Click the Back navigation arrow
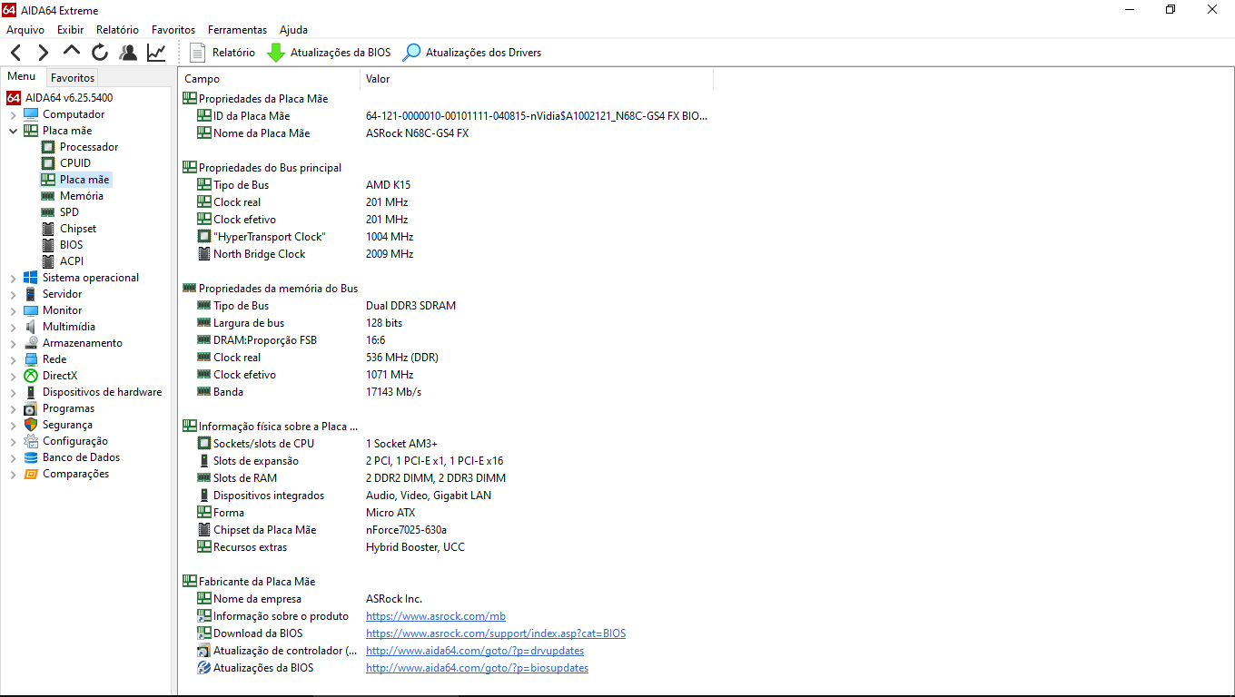Viewport: 1235px width, 697px height. pos(16,53)
